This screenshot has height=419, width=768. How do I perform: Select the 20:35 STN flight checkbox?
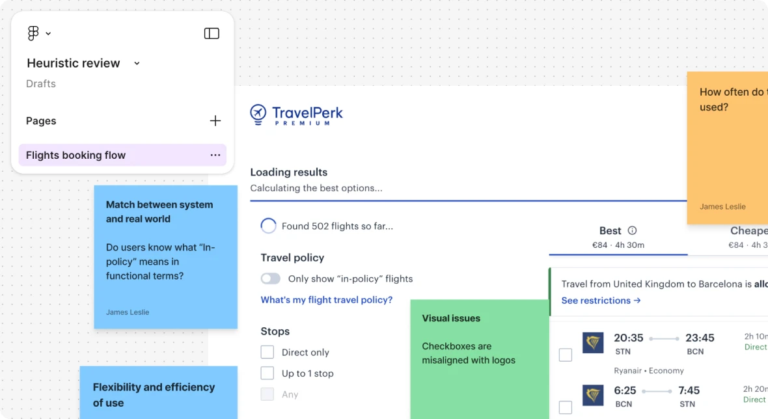coord(566,355)
